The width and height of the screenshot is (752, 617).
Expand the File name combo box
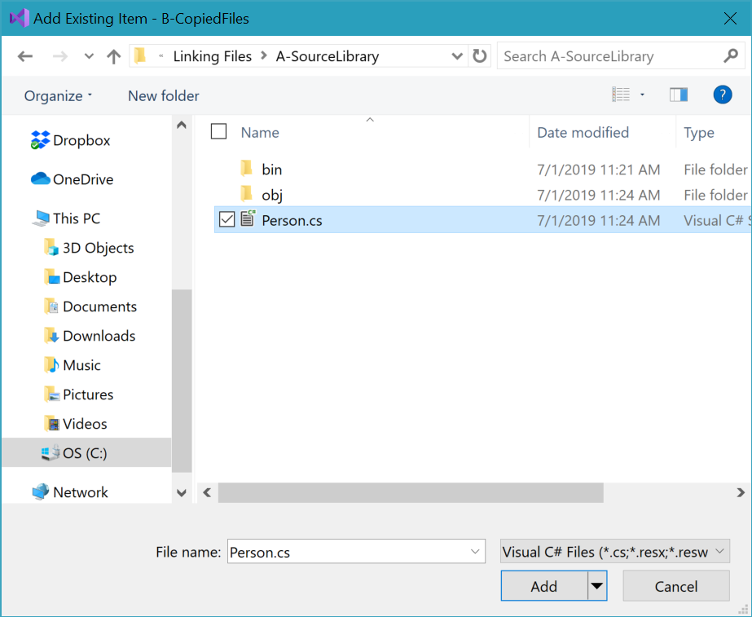475,551
